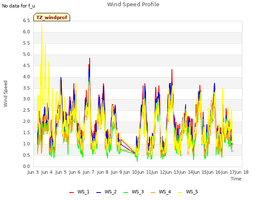Click the red WS_1 peak on Jun 7
Screen dimensions: 267x200
click(90, 58)
